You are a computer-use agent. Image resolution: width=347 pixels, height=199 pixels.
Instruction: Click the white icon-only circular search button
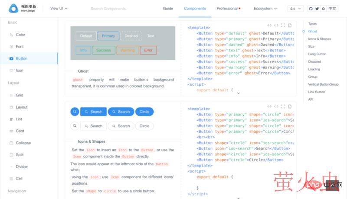click(x=75, y=126)
